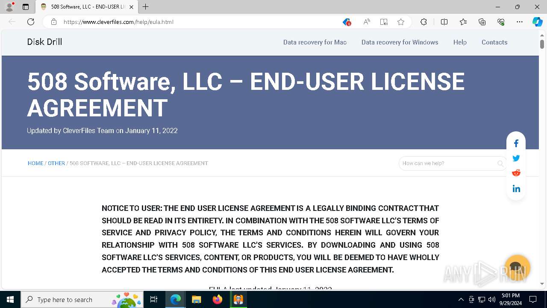The width and height of the screenshot is (547, 308).
Task: Share the page on LinkedIn
Action: (516, 189)
